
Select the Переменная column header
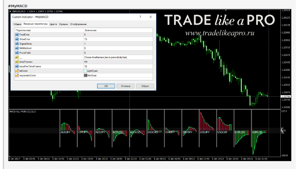pos(49,30)
